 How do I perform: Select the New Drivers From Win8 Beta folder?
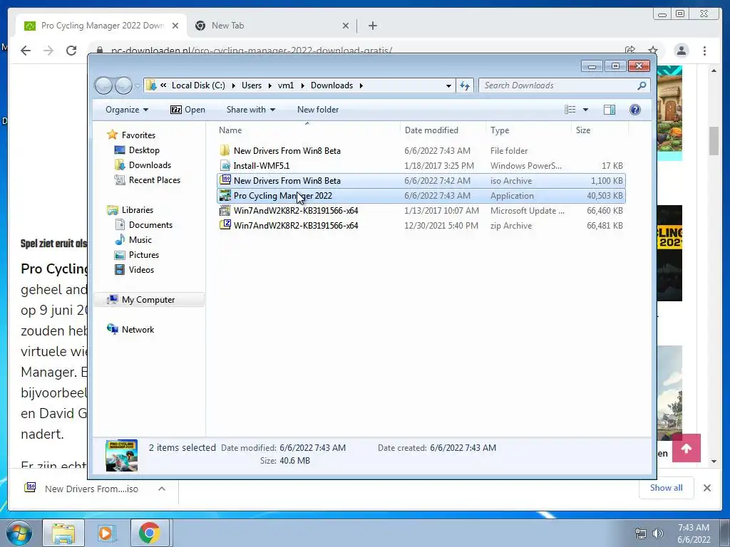pos(421,151)
